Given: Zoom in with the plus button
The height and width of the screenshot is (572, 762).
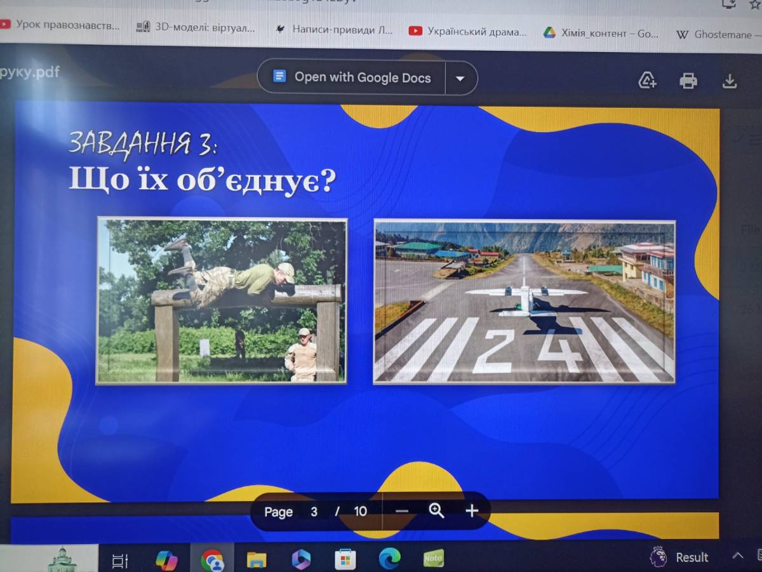Looking at the screenshot, I should tap(471, 510).
